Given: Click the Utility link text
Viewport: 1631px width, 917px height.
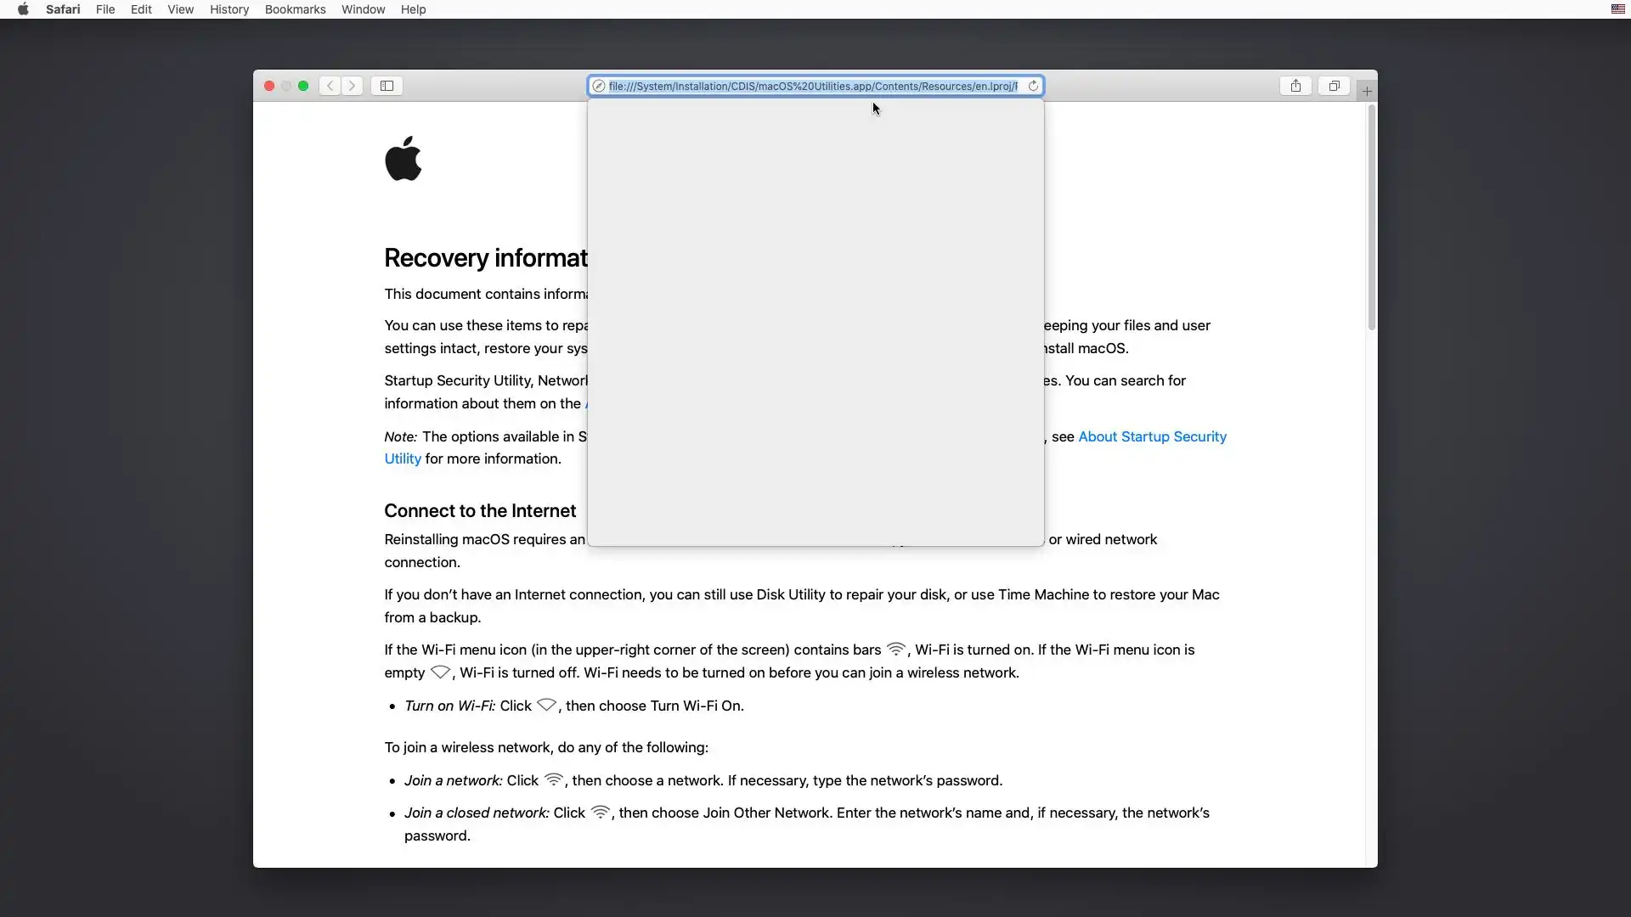Looking at the screenshot, I should [403, 458].
